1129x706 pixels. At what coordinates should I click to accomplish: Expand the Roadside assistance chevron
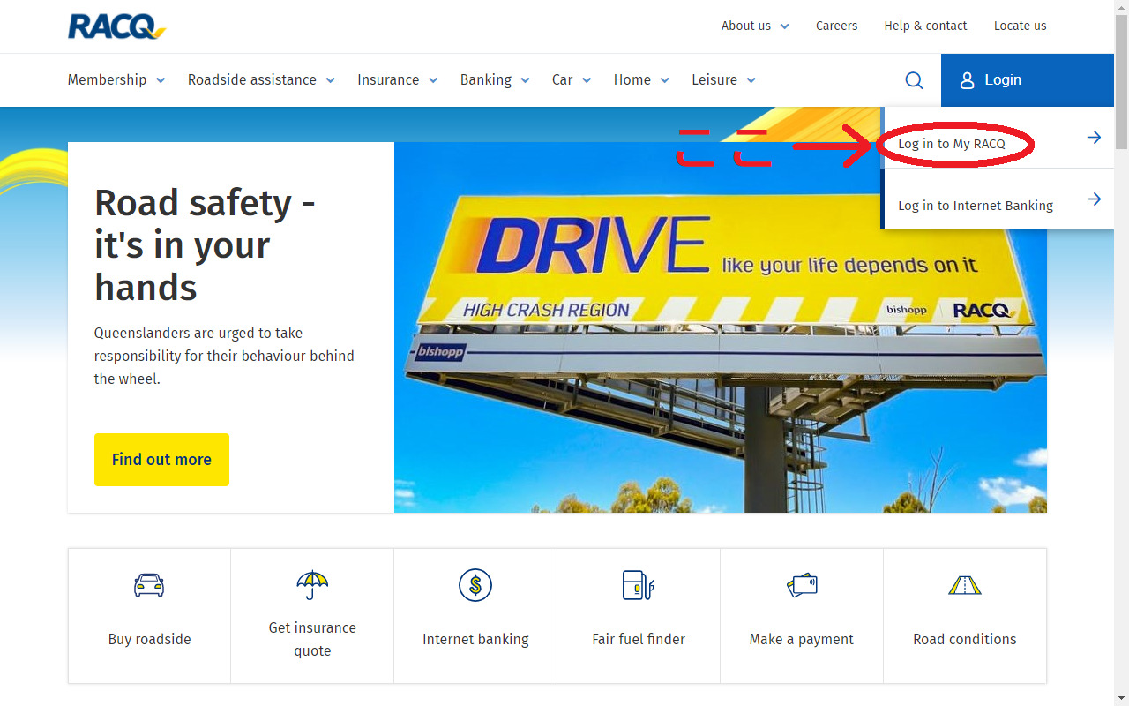[x=330, y=80]
